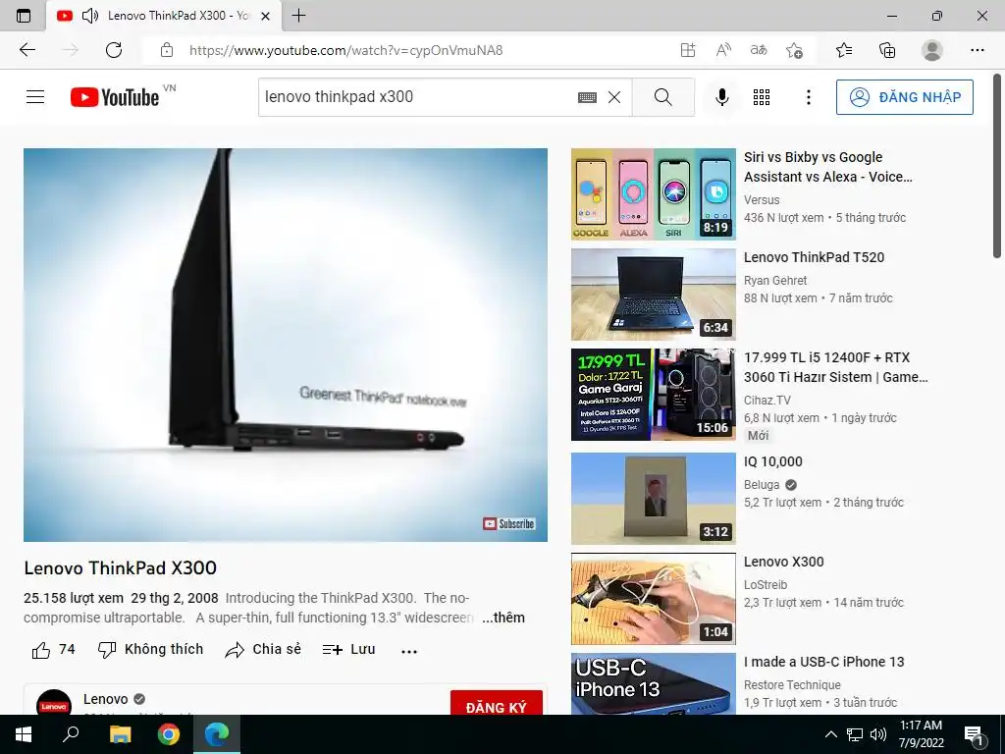Open Lenovo ThinkPad T520 thumbnail
1005x754 pixels.
click(653, 295)
